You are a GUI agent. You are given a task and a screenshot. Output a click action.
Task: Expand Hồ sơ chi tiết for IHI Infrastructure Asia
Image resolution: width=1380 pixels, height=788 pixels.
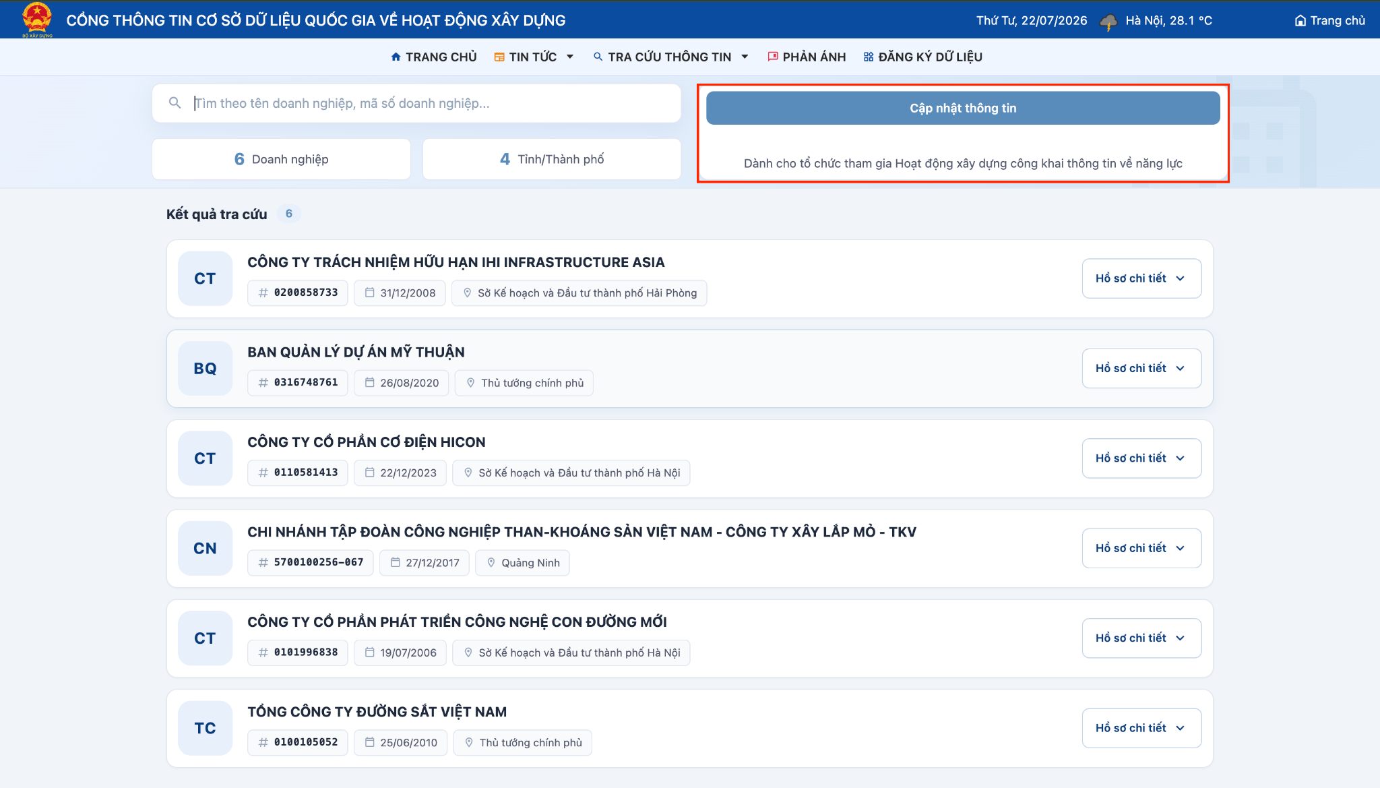[x=1141, y=278]
